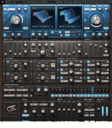Select mix source 1 button beside MIX
Viewport: 112px width, 128px height.
[52, 32]
